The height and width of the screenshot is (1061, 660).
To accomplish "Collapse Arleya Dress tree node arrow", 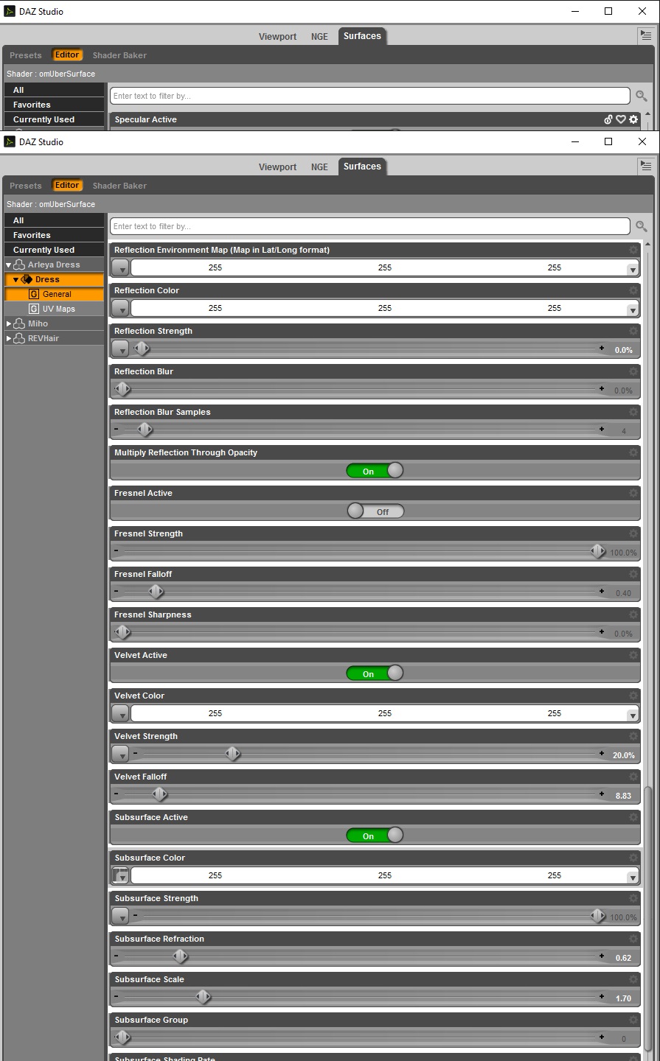I will (x=9, y=265).
